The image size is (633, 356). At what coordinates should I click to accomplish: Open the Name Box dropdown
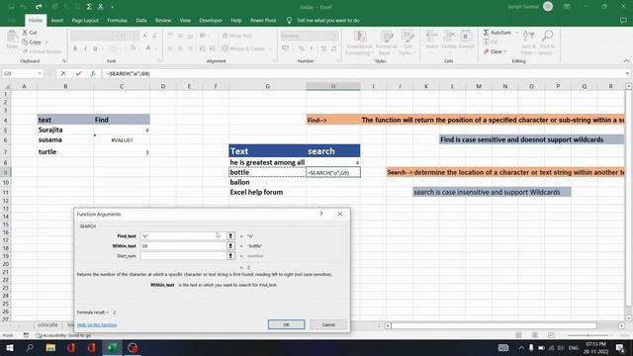tap(40, 73)
